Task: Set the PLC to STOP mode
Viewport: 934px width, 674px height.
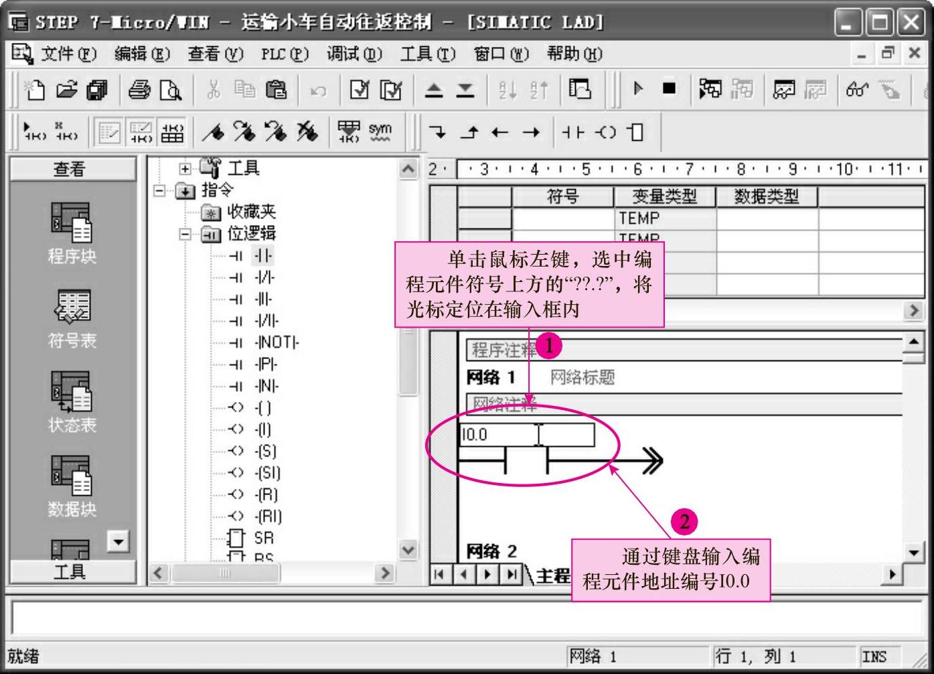Action: (669, 88)
